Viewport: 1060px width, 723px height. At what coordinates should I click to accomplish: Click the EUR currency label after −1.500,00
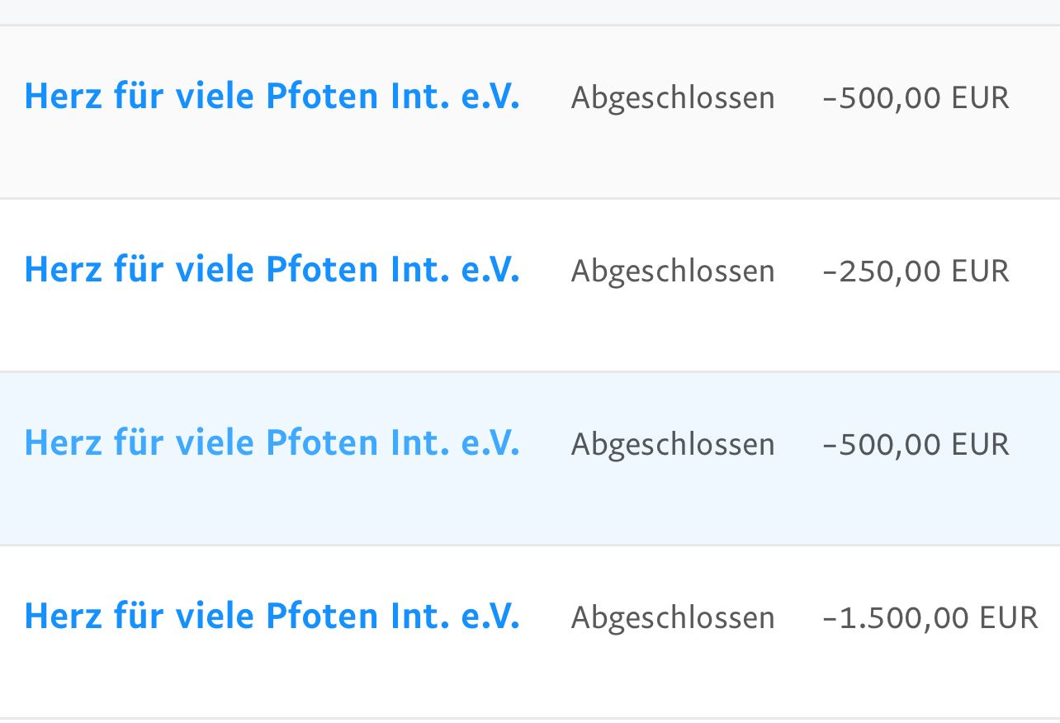pyautogui.click(x=1009, y=618)
